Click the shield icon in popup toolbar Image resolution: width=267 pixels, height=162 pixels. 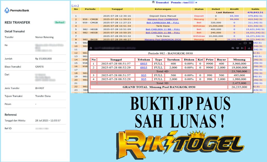(238, 48)
